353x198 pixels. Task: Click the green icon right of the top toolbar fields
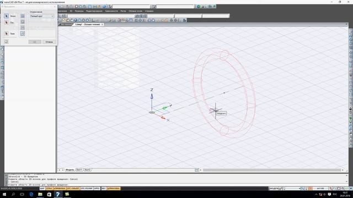pyautogui.click(x=199, y=7)
